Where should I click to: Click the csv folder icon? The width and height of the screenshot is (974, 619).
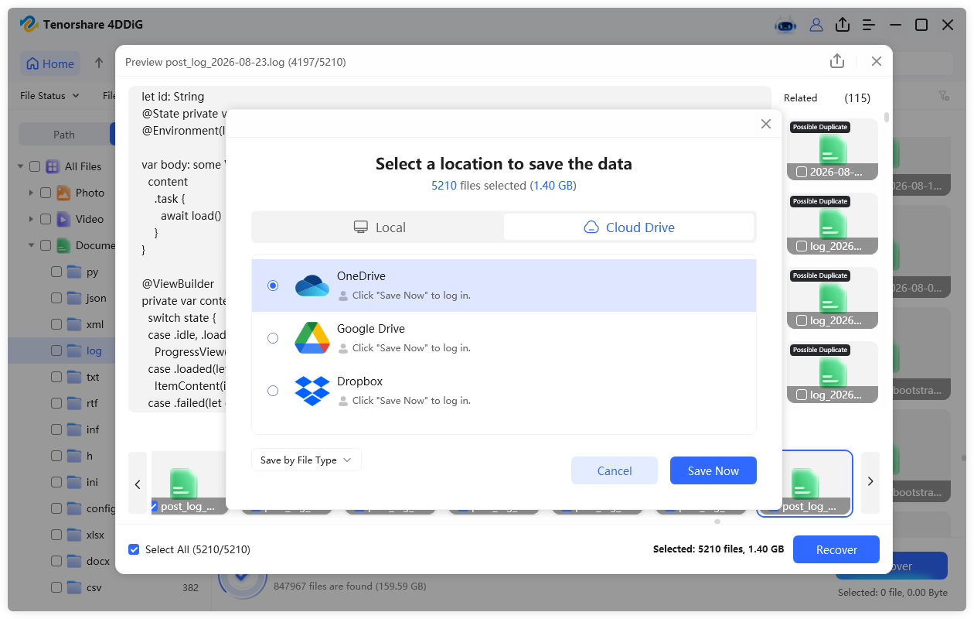point(74,587)
